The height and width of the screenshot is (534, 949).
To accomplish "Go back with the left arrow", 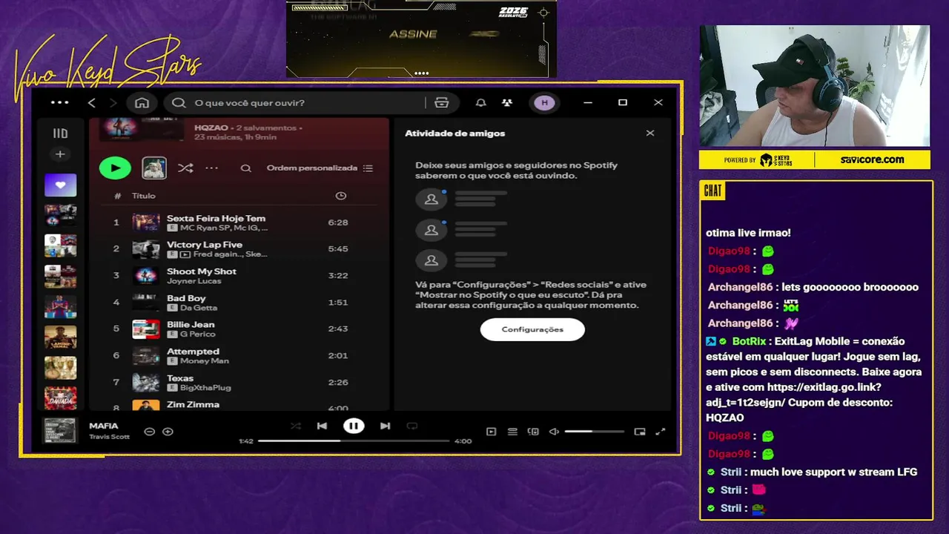I will [92, 103].
